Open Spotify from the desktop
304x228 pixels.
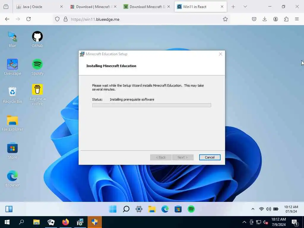click(37, 67)
